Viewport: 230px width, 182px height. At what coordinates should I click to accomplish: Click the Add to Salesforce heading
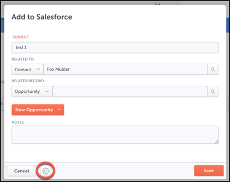click(42, 17)
